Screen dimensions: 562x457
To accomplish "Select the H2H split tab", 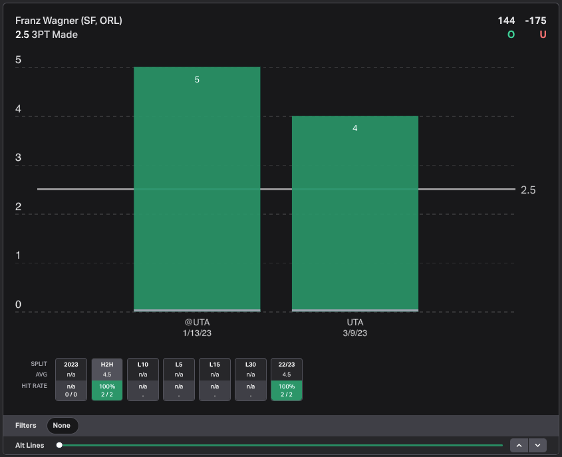I will [107, 379].
